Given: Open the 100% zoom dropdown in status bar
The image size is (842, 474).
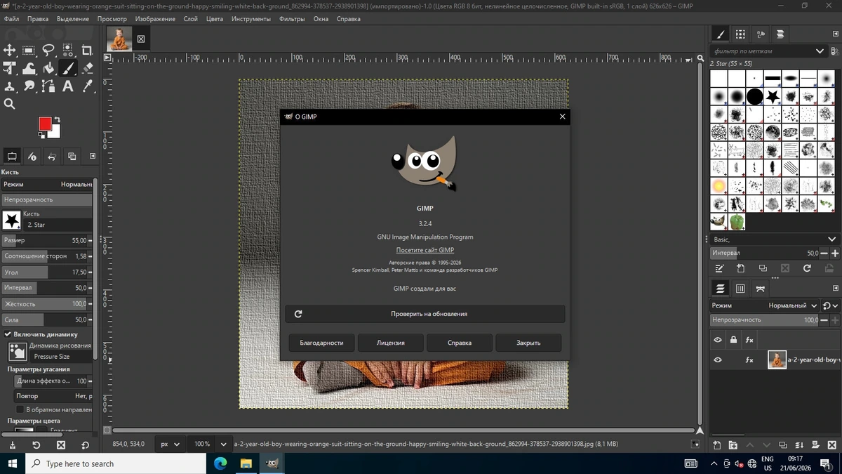Looking at the screenshot, I should coord(210,445).
